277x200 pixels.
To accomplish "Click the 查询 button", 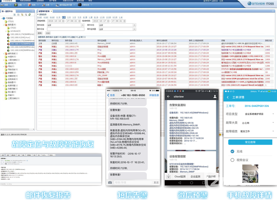I will tap(40, 33).
